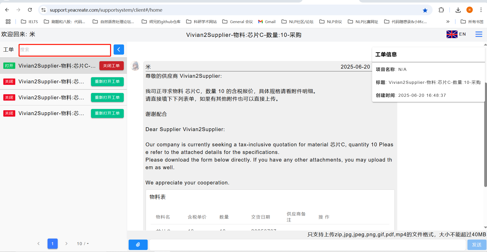Open the browser downloads icon
Viewport: 487px width, 252px height.
point(458,10)
